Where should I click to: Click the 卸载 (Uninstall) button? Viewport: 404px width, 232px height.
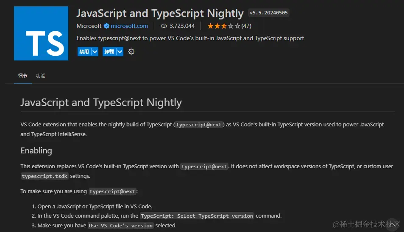pos(109,52)
